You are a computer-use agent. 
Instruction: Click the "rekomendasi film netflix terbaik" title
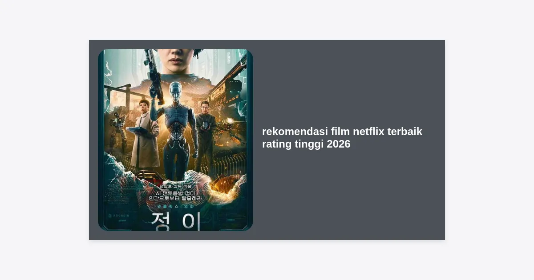click(x=342, y=132)
